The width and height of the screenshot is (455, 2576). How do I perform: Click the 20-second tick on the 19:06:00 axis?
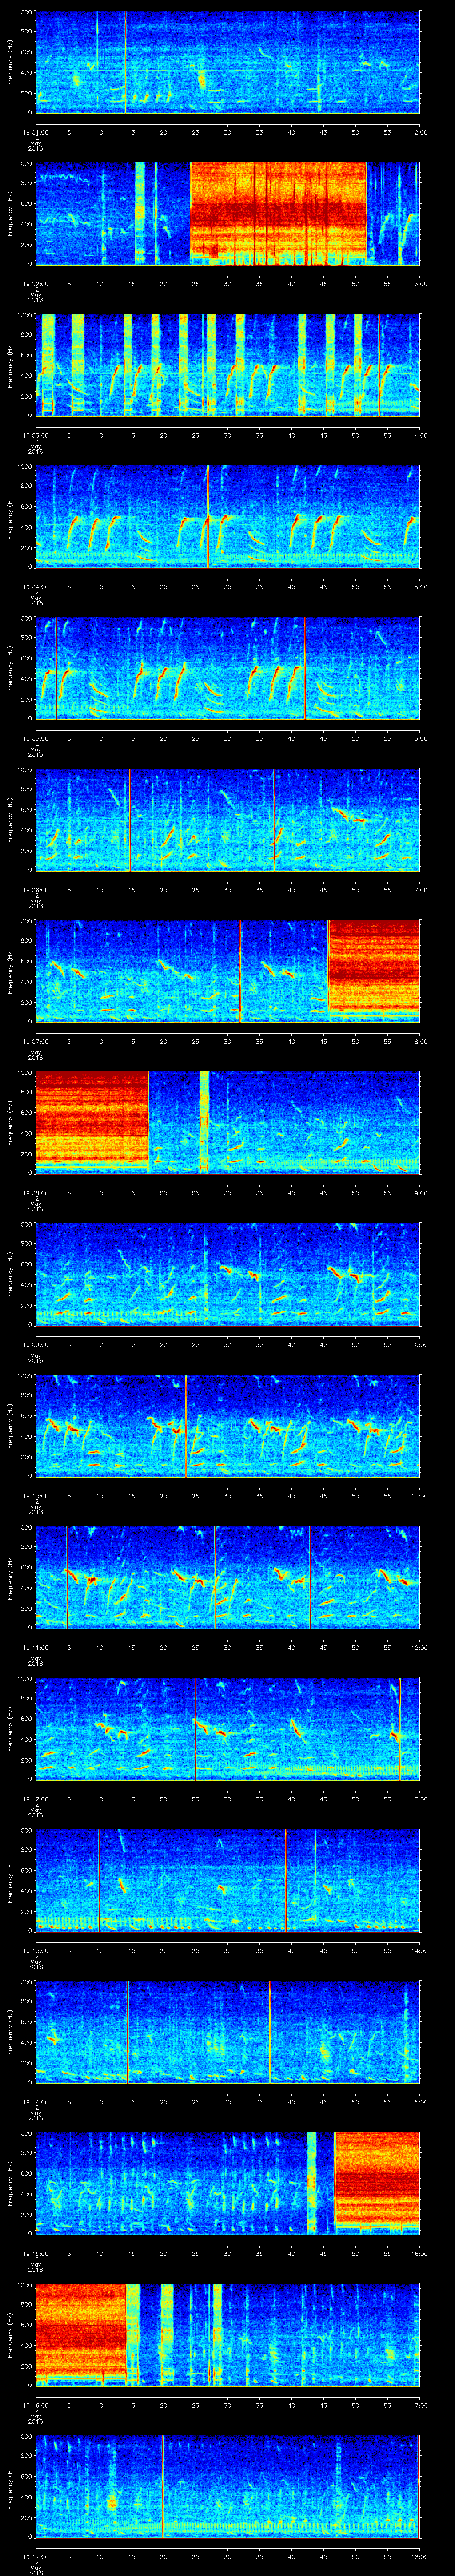[x=163, y=890]
